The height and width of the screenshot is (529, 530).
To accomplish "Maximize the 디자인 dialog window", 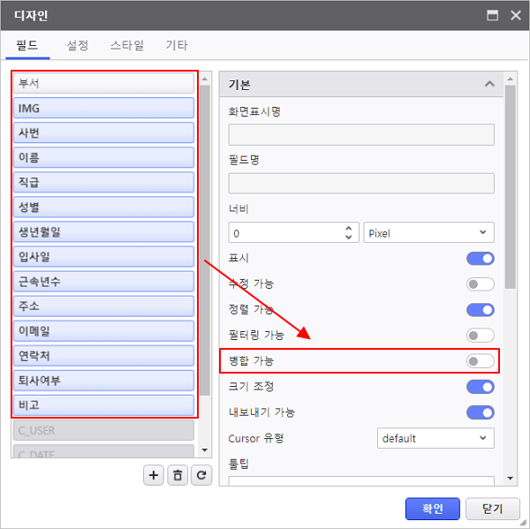I will (492, 15).
